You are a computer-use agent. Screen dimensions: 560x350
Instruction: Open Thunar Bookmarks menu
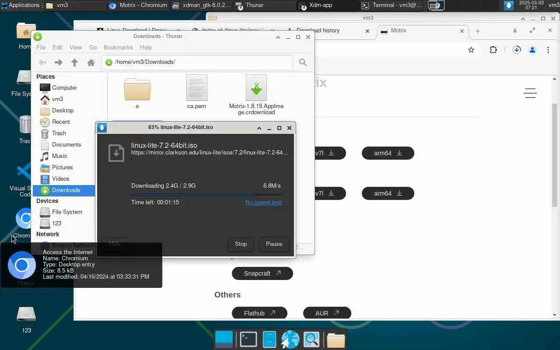point(118,47)
